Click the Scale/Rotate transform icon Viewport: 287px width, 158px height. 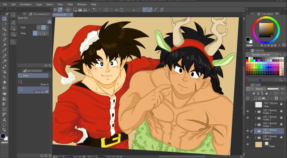(122, 10)
